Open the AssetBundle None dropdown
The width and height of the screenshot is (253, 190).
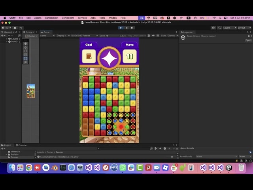click(x=217, y=156)
